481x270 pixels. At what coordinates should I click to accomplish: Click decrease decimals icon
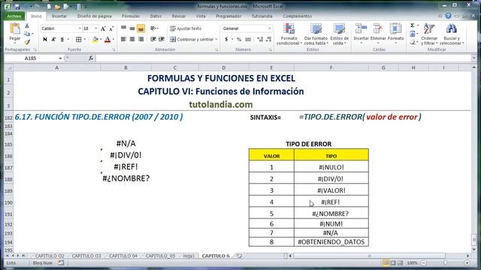tap(269, 40)
